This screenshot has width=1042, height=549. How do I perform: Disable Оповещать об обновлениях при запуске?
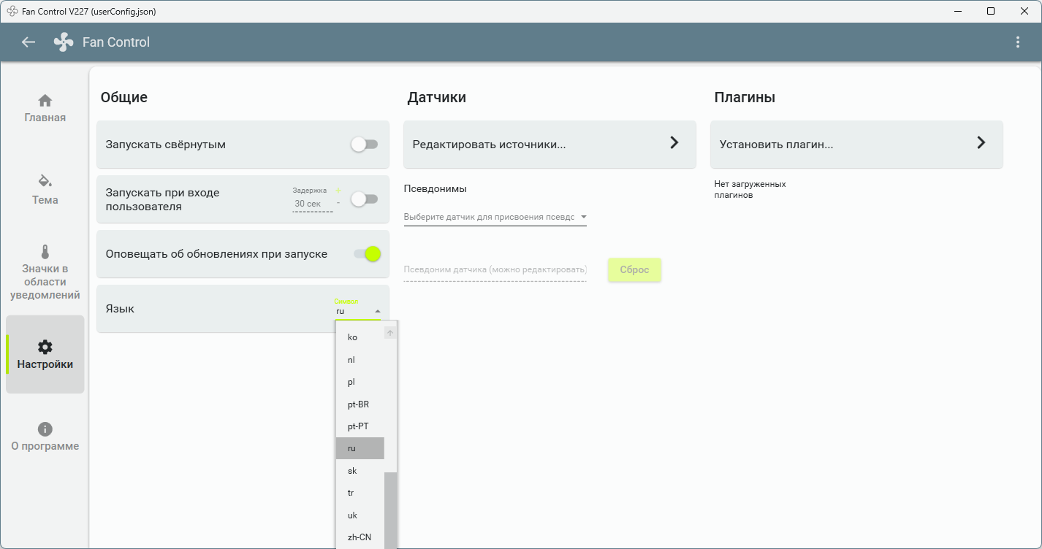368,254
